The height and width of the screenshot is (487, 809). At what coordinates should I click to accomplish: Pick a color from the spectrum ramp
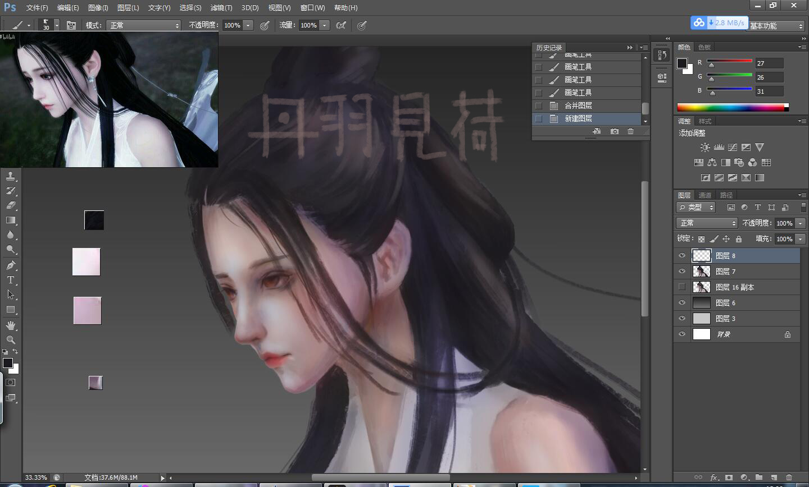(x=733, y=107)
